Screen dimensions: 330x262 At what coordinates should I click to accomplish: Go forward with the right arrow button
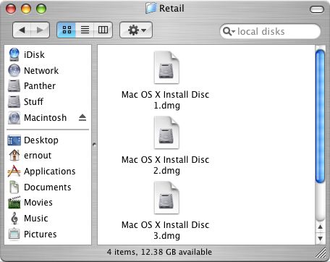(x=41, y=30)
